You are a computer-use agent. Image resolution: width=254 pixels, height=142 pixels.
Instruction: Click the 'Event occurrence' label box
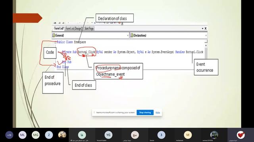tap(206, 67)
